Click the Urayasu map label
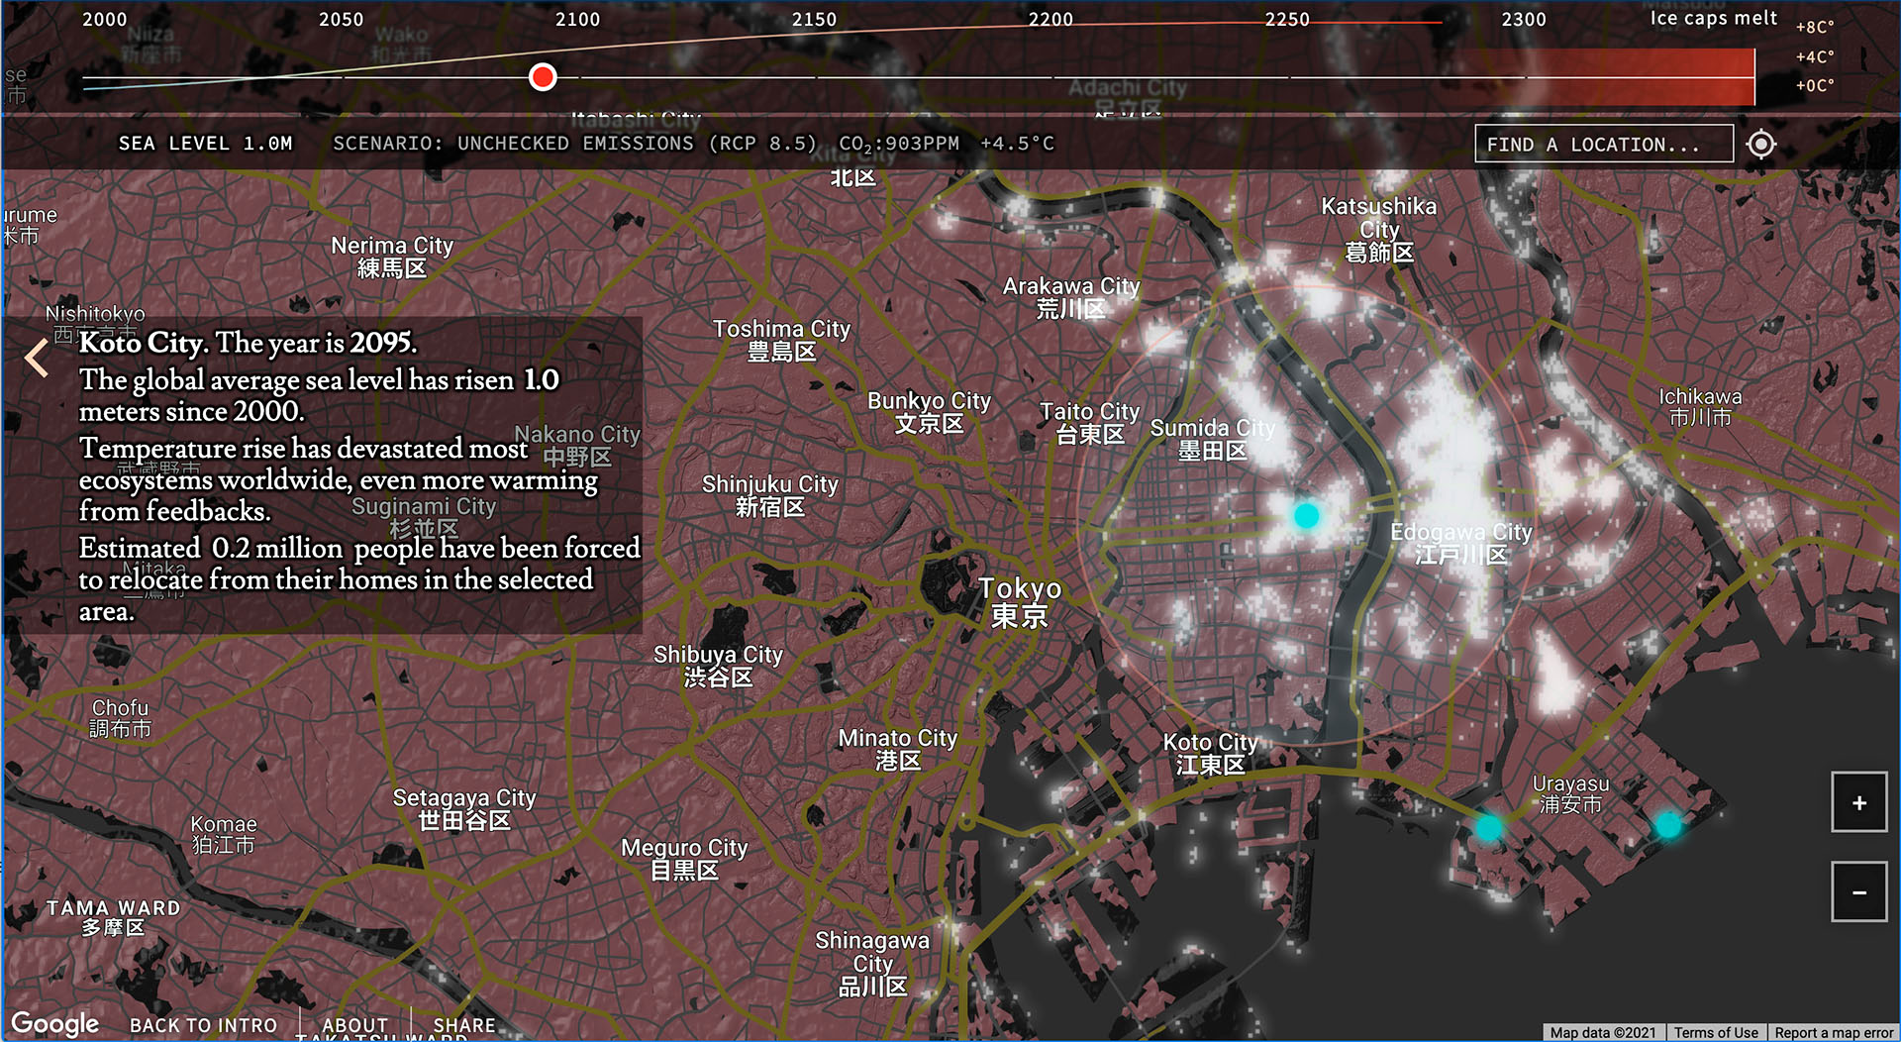The height and width of the screenshot is (1042, 1901). click(x=1570, y=794)
